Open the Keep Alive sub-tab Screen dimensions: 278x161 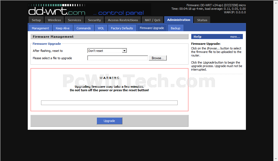pos(63,28)
